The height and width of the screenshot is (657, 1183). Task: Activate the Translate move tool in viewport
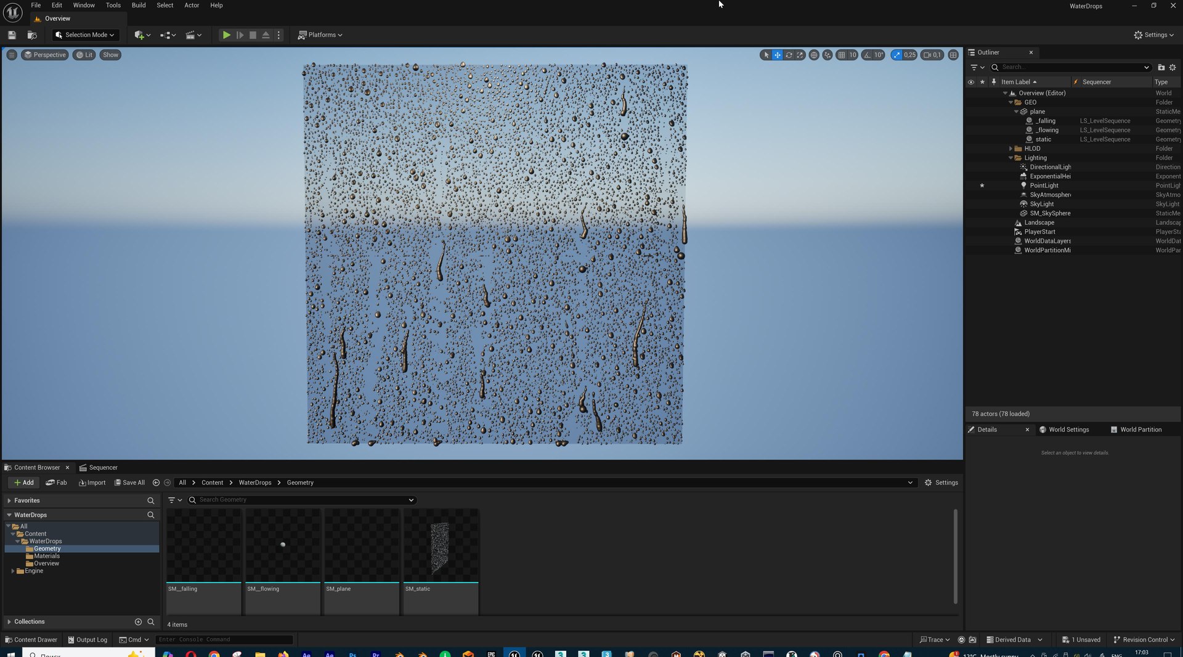pyautogui.click(x=778, y=55)
